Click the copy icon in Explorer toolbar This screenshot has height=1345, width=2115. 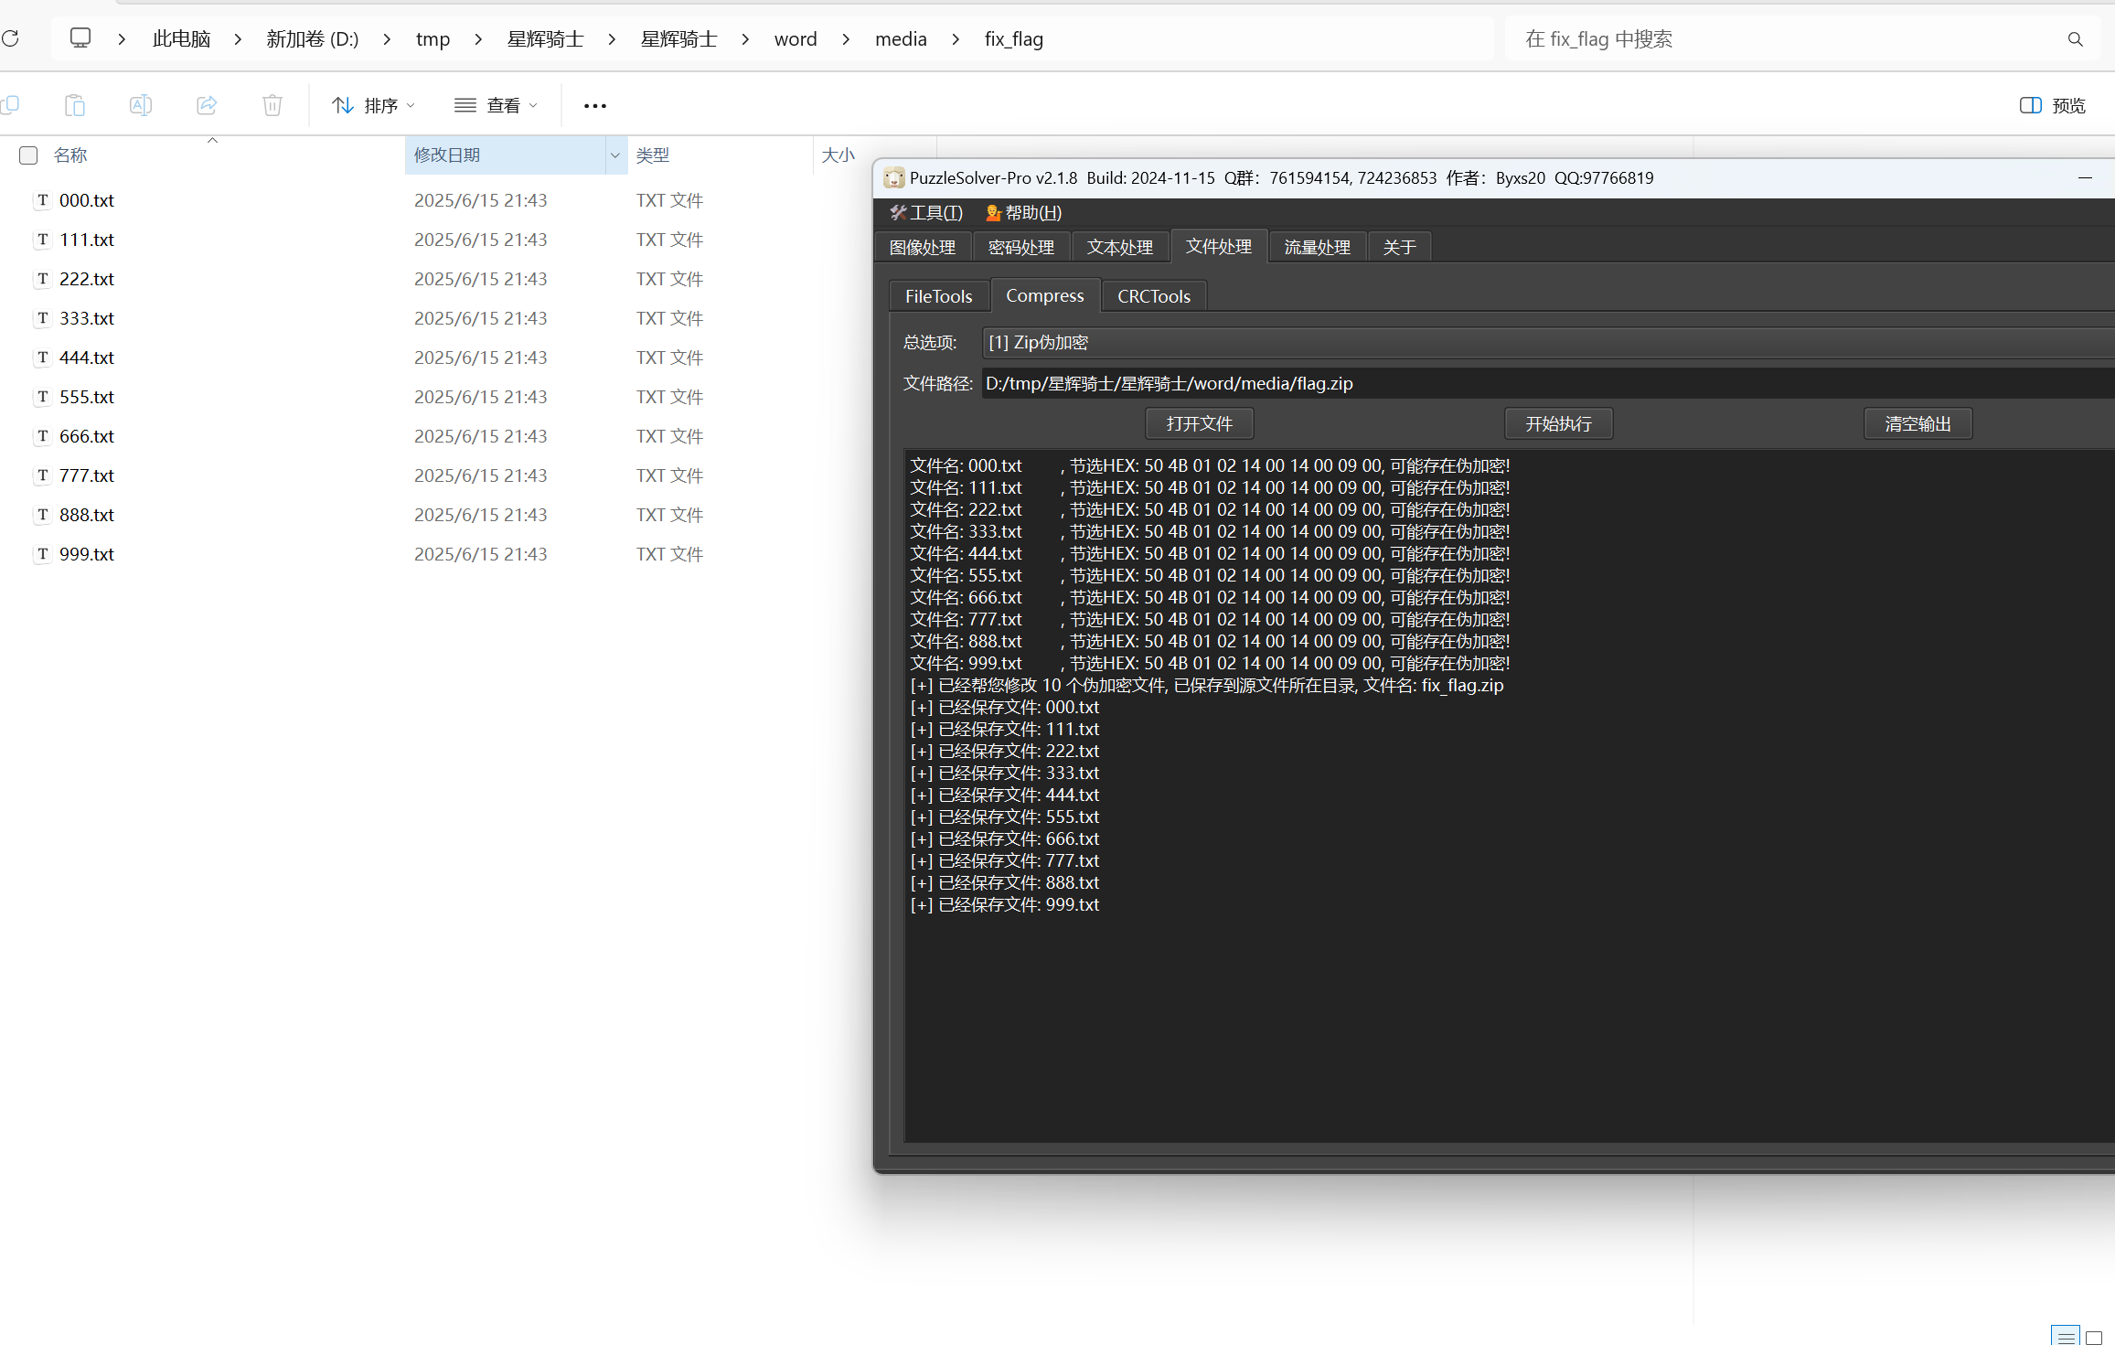[10, 105]
